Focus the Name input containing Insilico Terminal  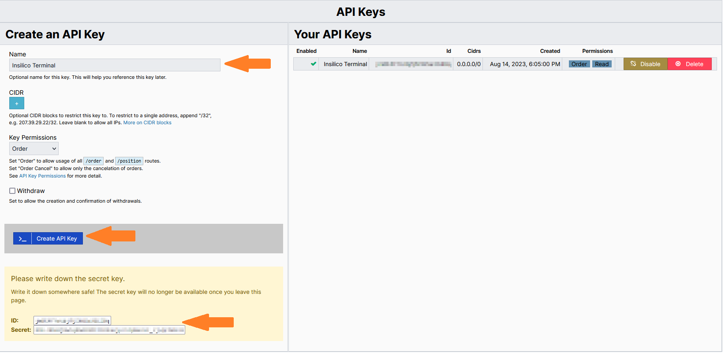pos(115,65)
